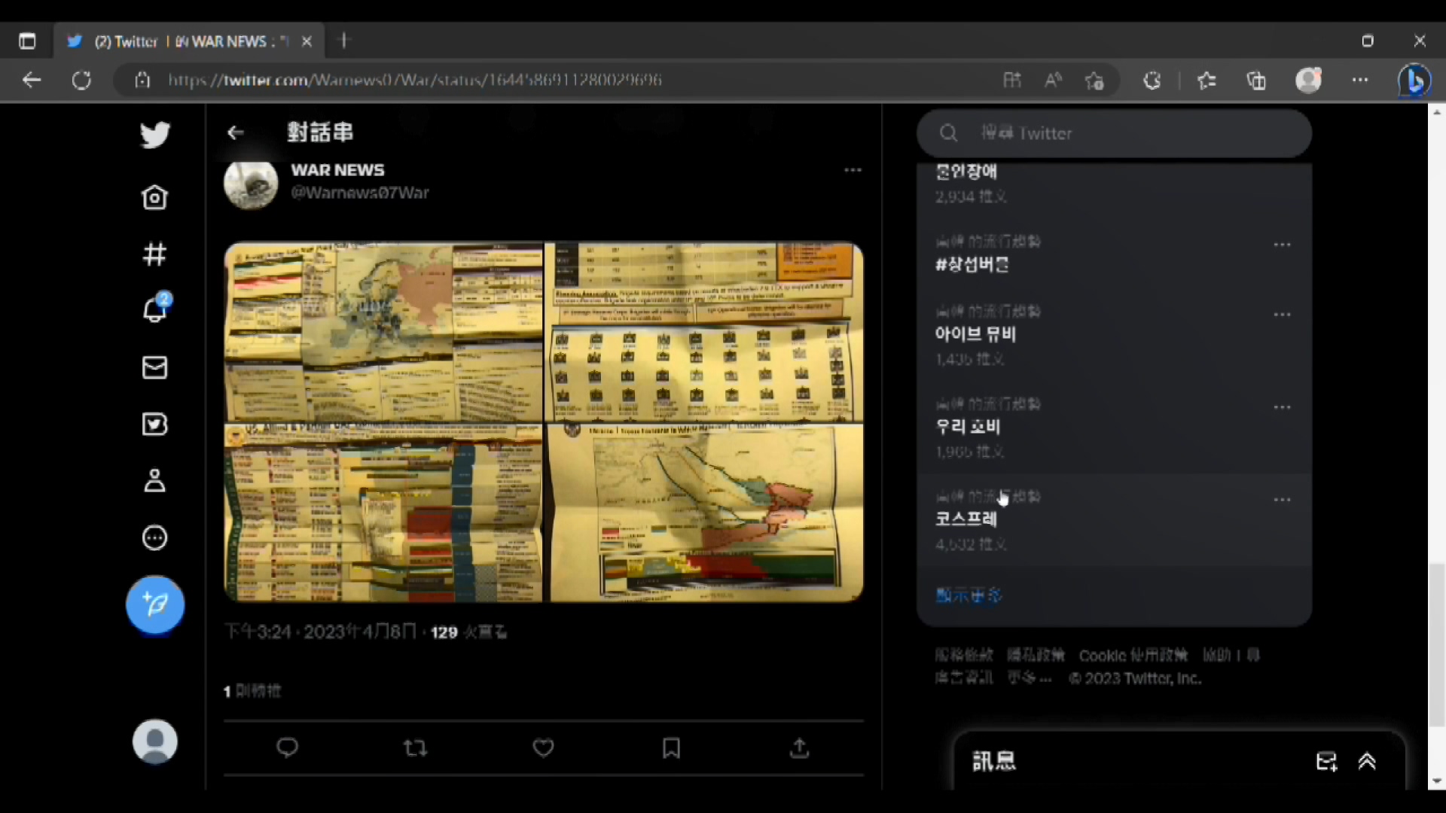Image resolution: width=1446 pixels, height=813 pixels.
Task: Toggle the Read aloud icon in address bar
Action: click(1053, 80)
